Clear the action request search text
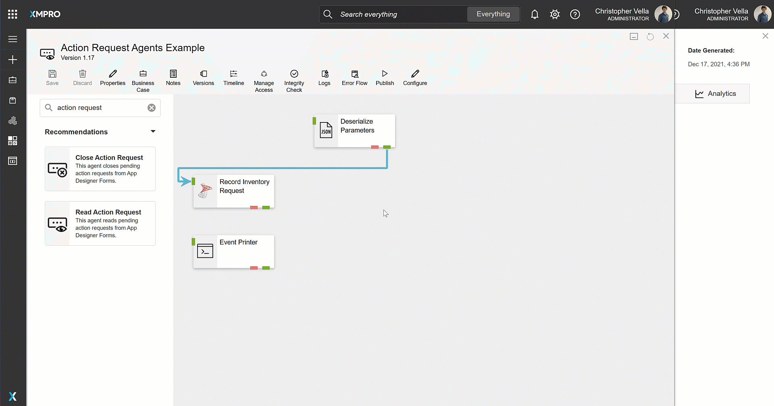The width and height of the screenshot is (774, 406). (x=152, y=108)
